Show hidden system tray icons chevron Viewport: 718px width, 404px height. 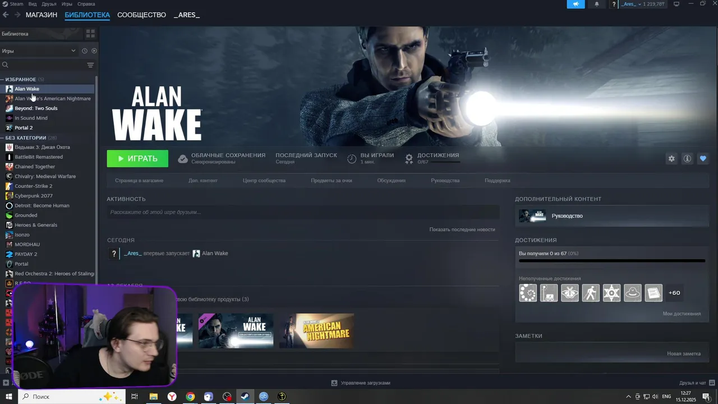point(628,397)
